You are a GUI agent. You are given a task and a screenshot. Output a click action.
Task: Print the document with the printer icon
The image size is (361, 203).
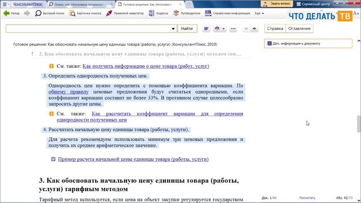coord(217,29)
